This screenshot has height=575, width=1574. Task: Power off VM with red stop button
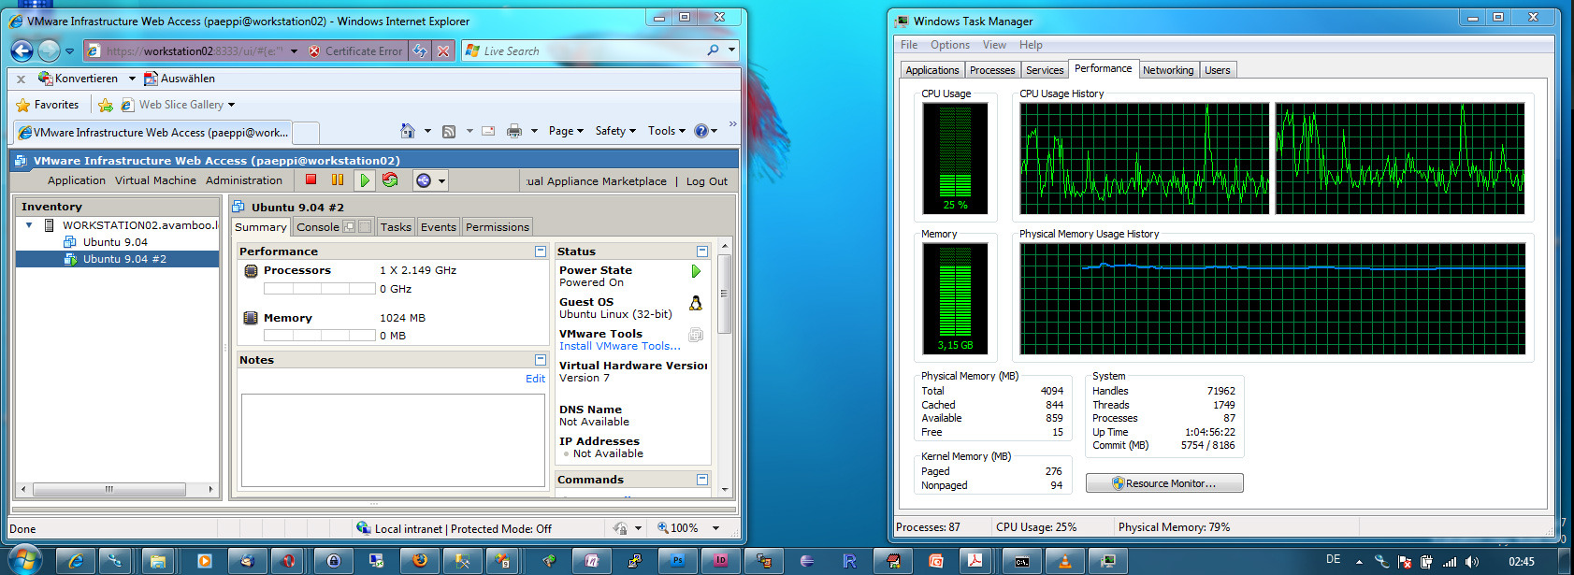point(310,180)
